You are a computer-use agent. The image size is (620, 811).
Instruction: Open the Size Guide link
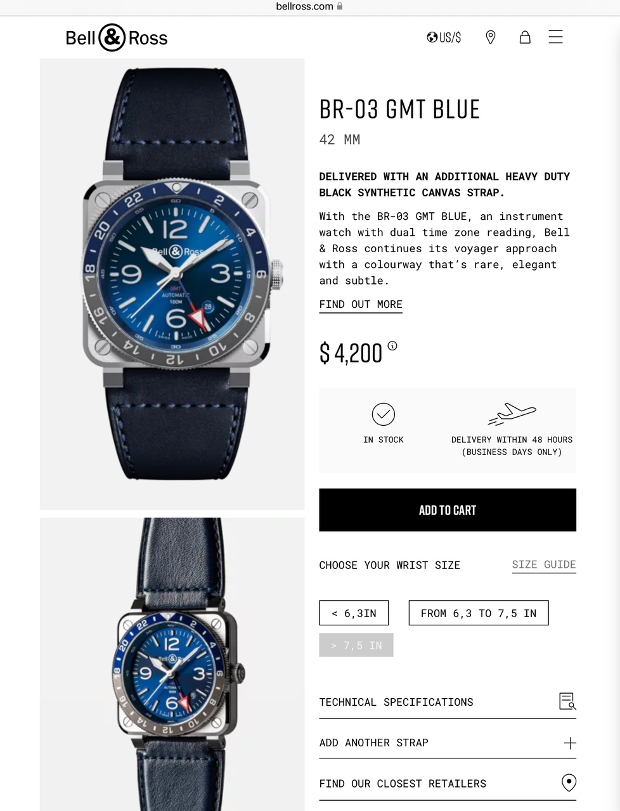pyautogui.click(x=544, y=565)
